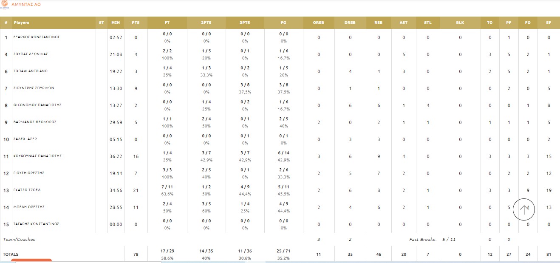Select the TOTALS row label
Viewport: 560px width, 263px height.
coord(11,254)
